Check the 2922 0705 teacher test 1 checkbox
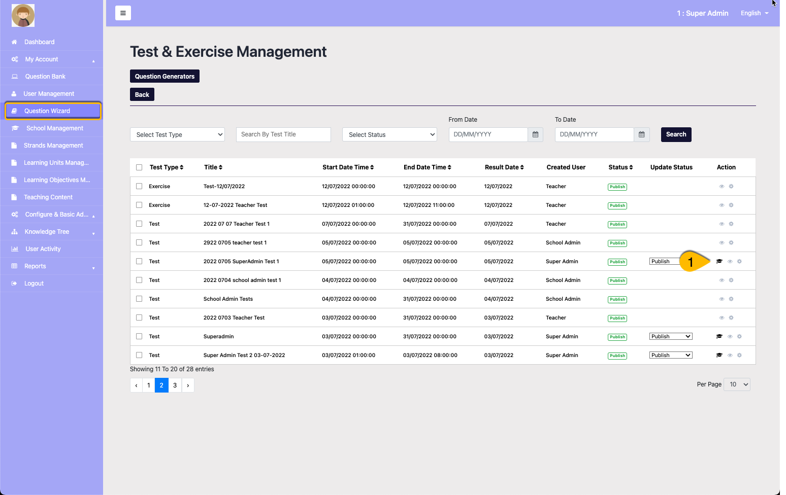 pyautogui.click(x=139, y=242)
